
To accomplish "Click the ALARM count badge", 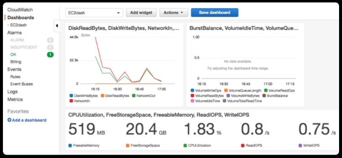I will click(x=50, y=40).
